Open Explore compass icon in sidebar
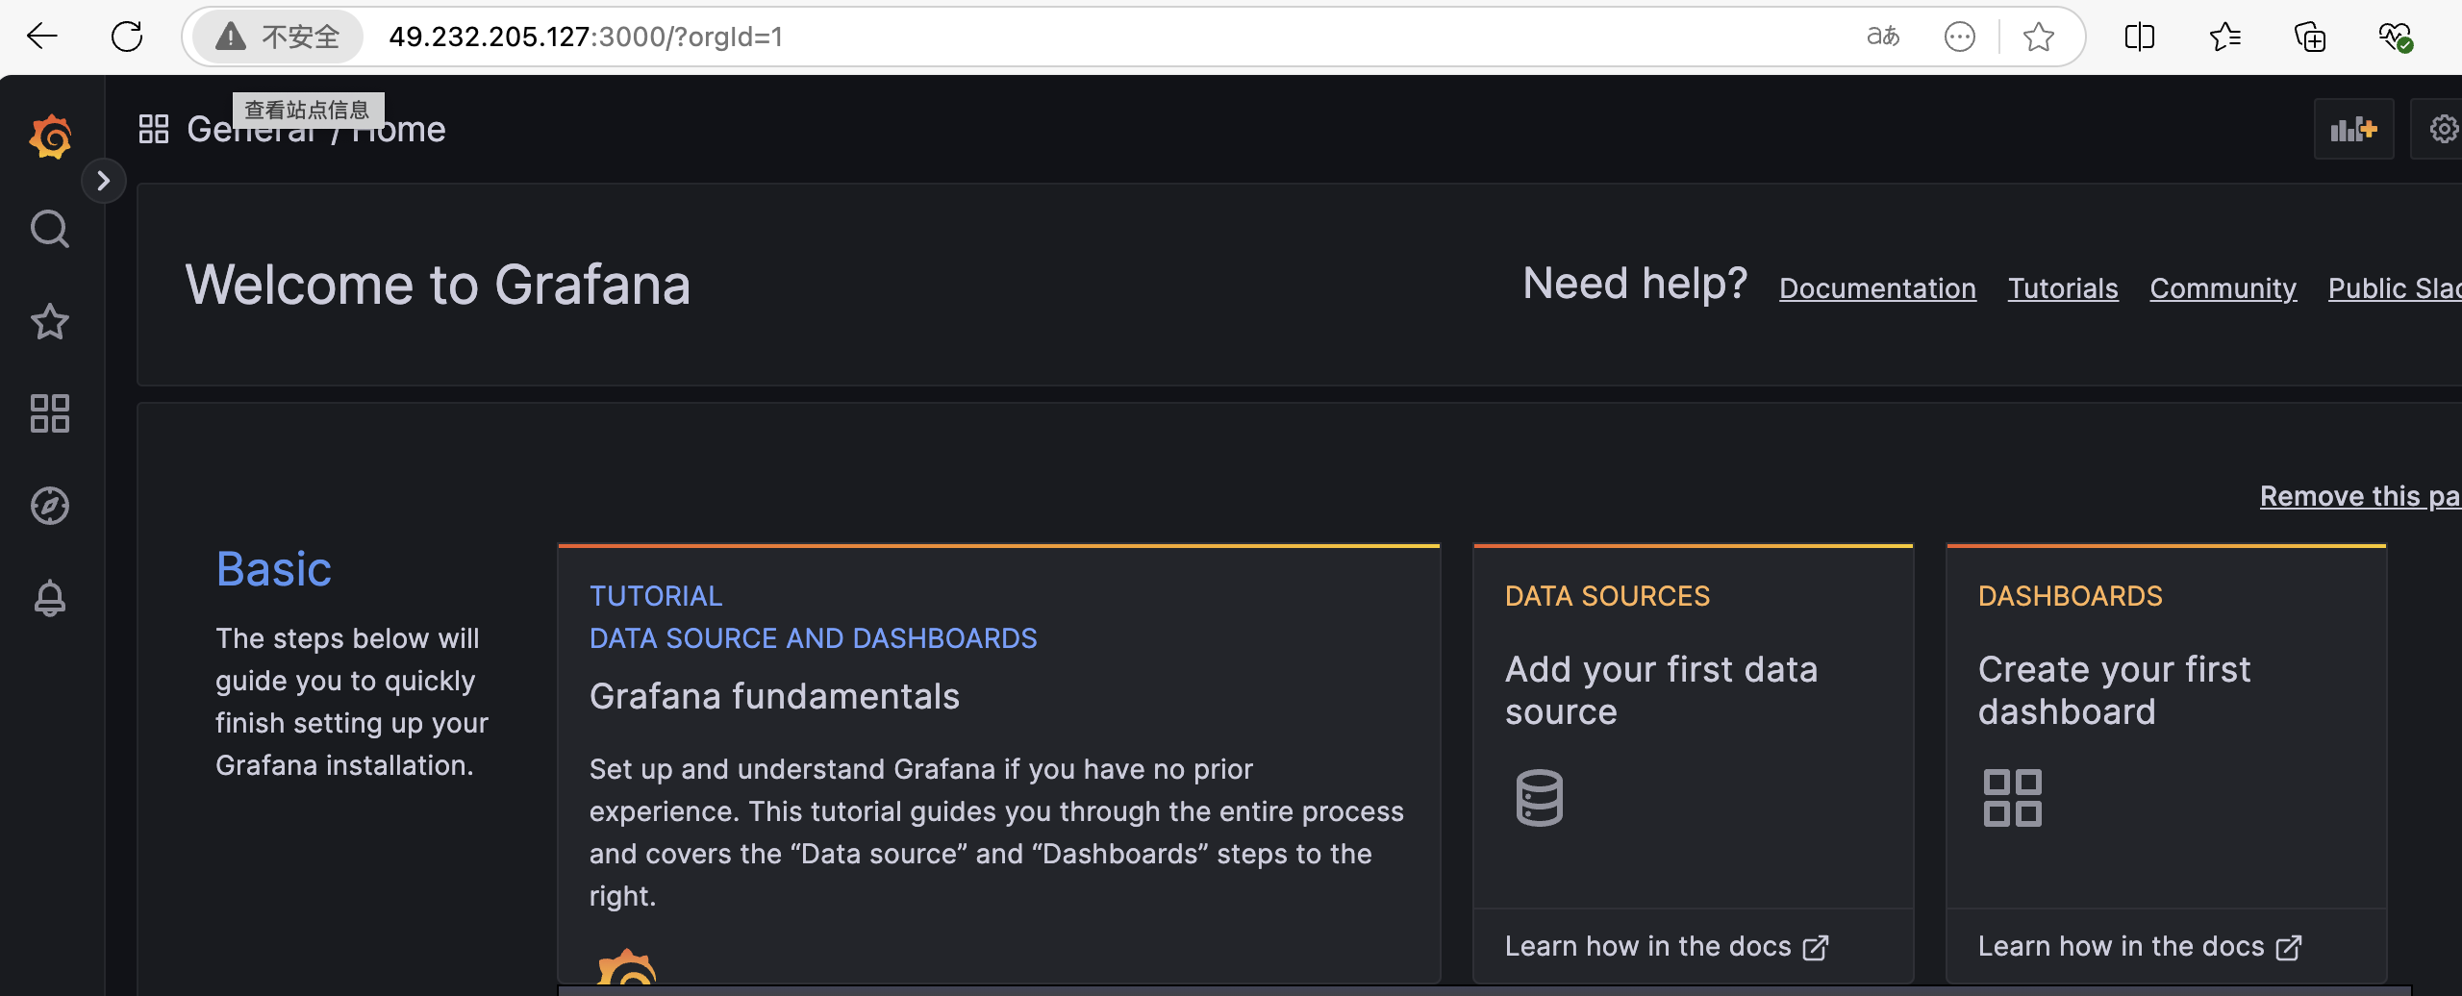This screenshot has height=996, width=2462. [x=50, y=506]
